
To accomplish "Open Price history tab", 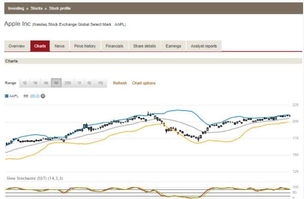I will (85, 46).
